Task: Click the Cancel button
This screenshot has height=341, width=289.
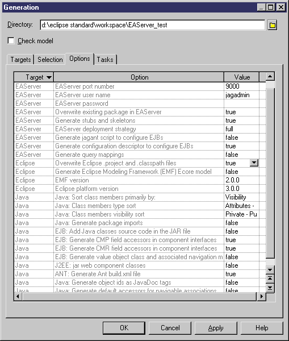Action: coord(170,328)
